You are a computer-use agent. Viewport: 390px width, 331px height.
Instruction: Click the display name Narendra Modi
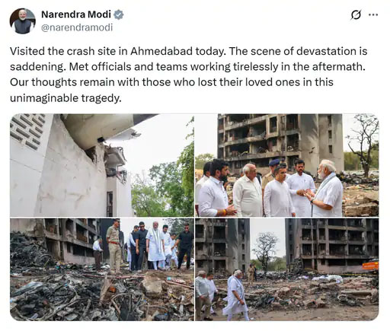(76, 14)
